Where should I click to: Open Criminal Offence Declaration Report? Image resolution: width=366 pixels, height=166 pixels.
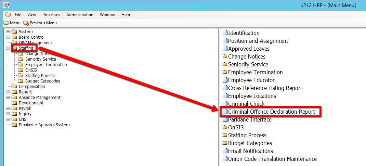(x=272, y=112)
